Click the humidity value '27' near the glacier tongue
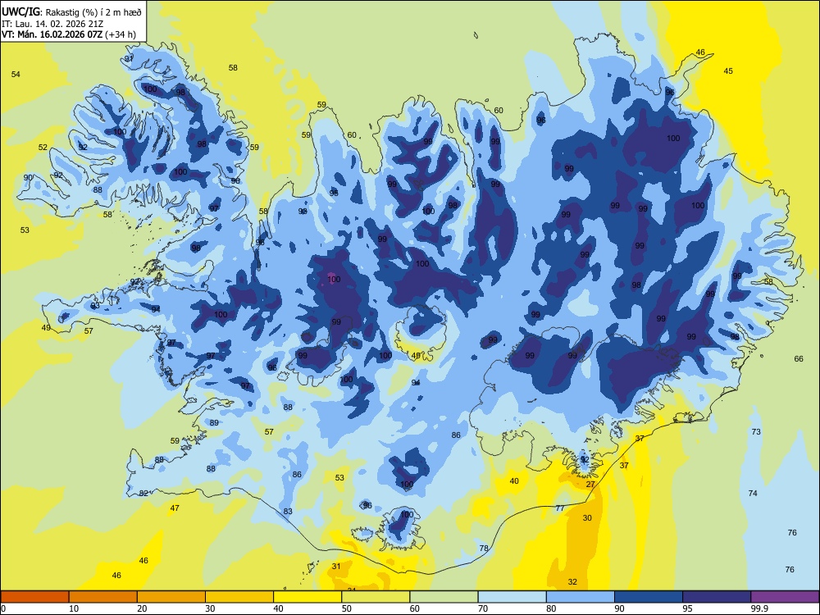820x615 pixels. 590,485
